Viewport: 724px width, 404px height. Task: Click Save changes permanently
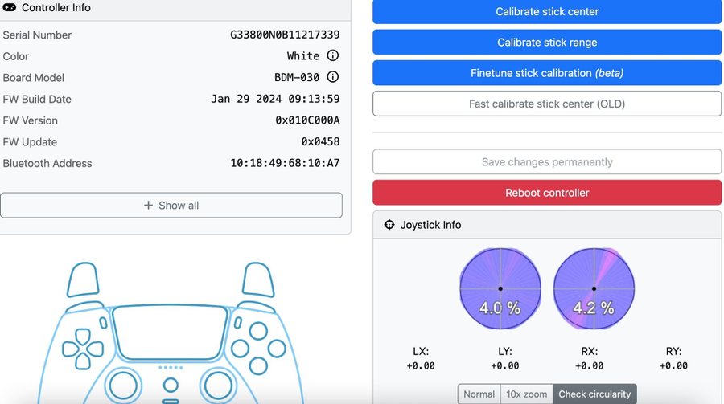(x=547, y=162)
